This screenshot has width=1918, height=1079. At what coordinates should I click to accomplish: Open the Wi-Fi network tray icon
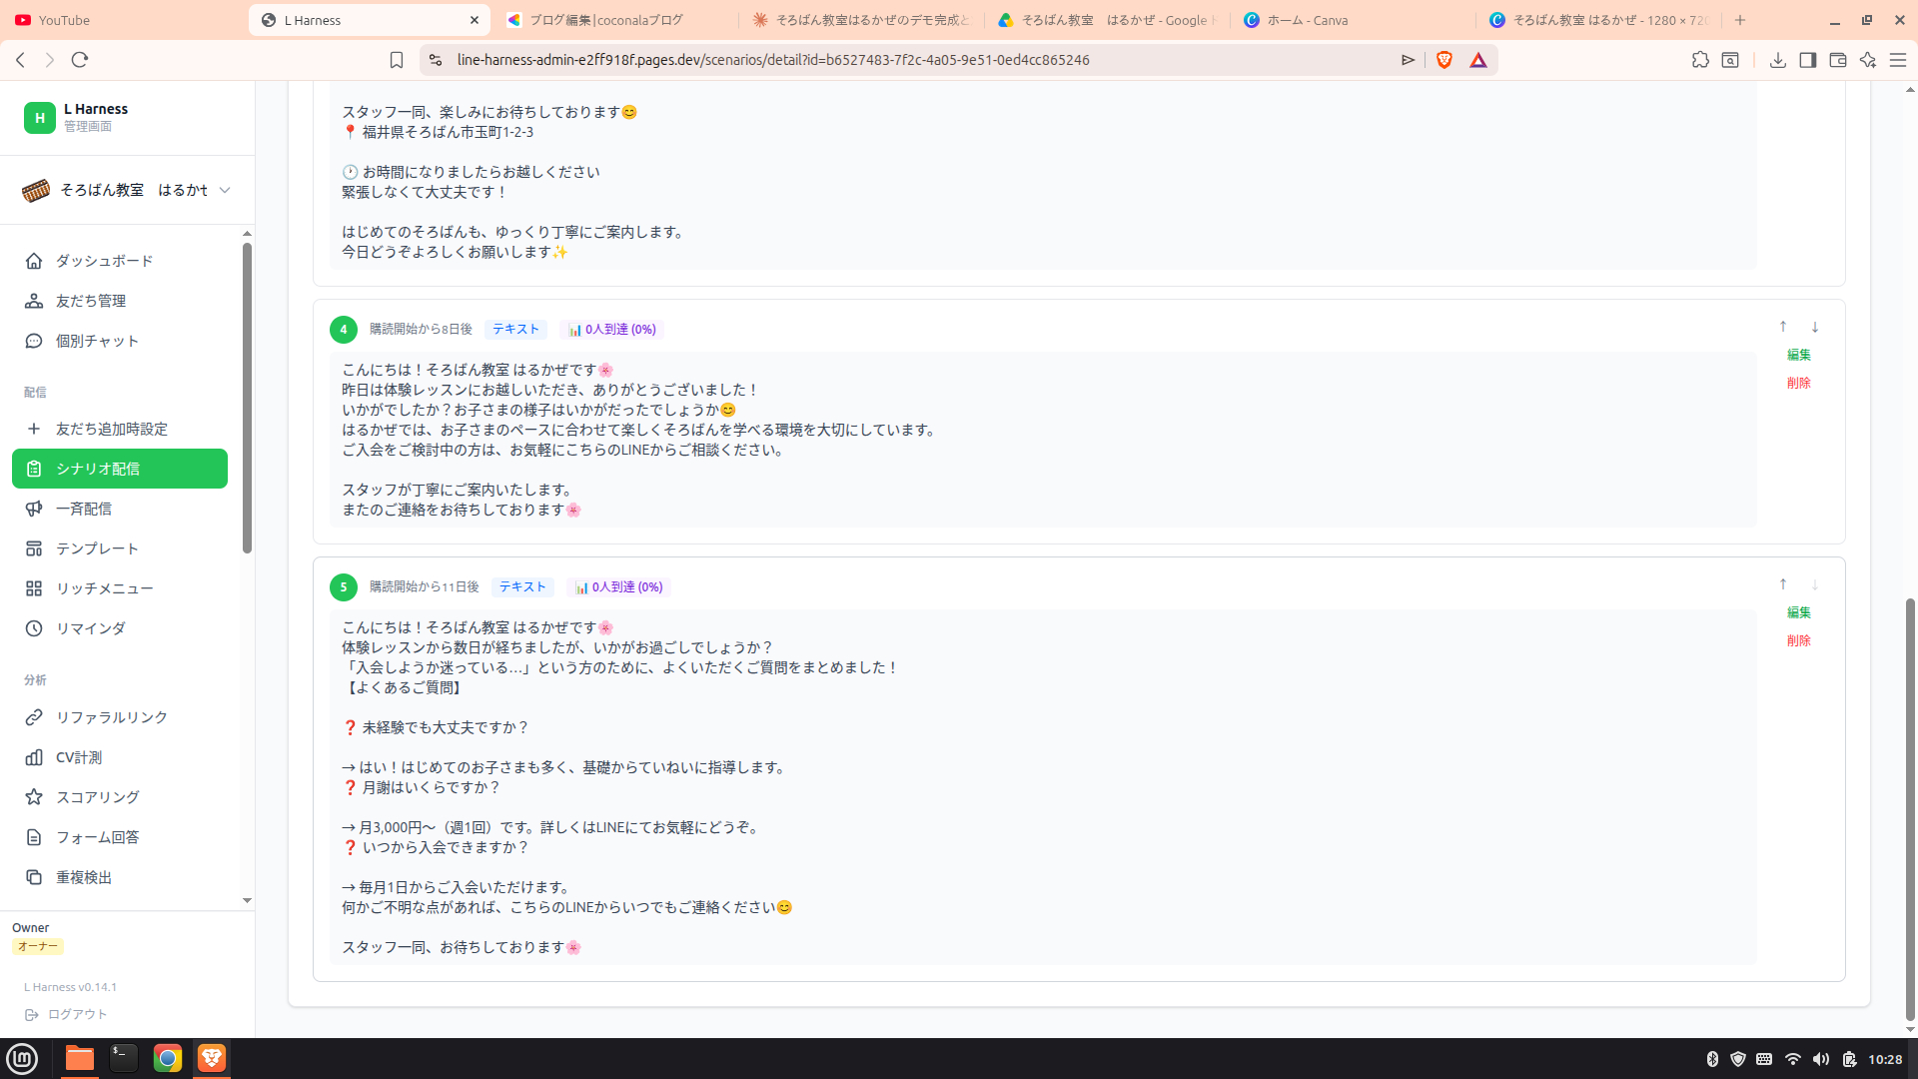click(x=1793, y=1059)
